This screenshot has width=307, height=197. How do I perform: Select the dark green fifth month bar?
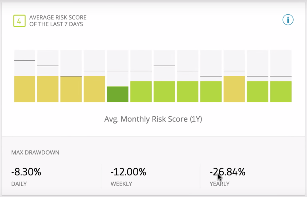pyautogui.click(x=118, y=93)
